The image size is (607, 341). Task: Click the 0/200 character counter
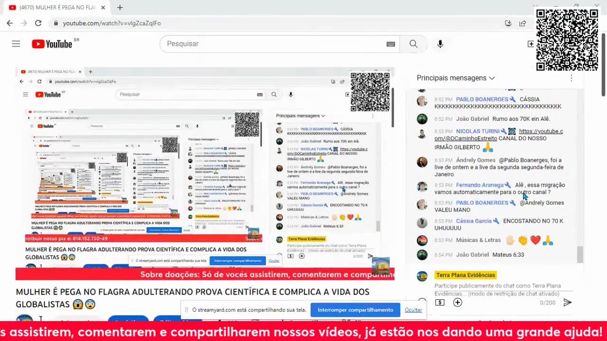[547, 303]
